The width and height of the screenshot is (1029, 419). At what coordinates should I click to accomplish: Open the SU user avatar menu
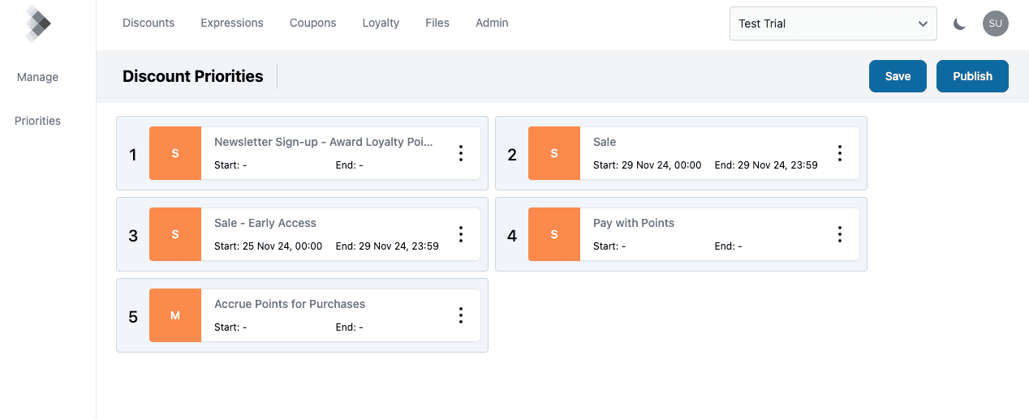995,24
